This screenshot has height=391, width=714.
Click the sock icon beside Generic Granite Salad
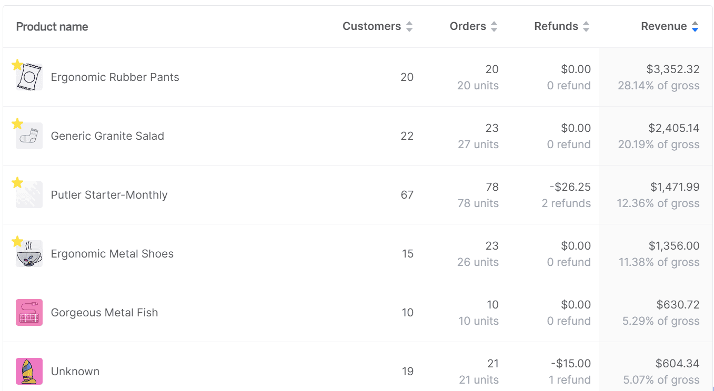tap(28, 136)
